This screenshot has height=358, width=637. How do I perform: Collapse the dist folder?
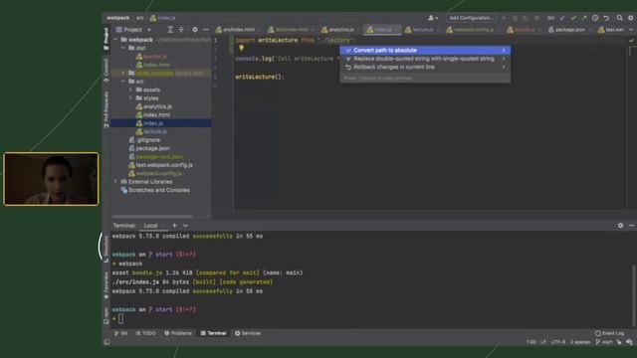123,48
